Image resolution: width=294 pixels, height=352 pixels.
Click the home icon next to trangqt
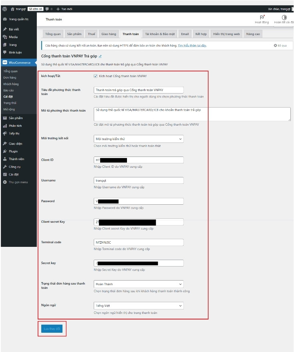click(x=12, y=8)
